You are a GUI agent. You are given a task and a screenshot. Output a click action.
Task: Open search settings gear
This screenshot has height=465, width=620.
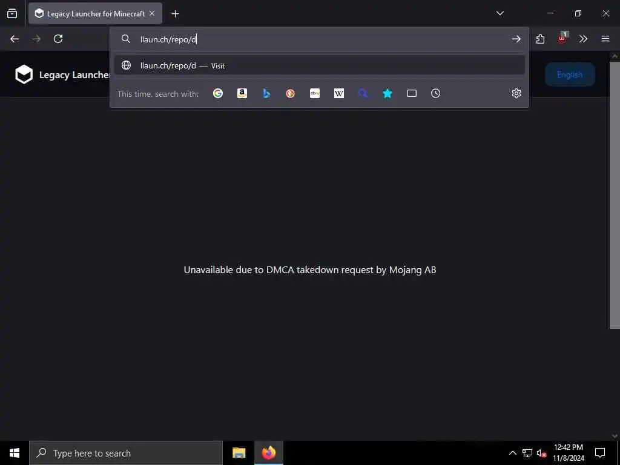516,93
